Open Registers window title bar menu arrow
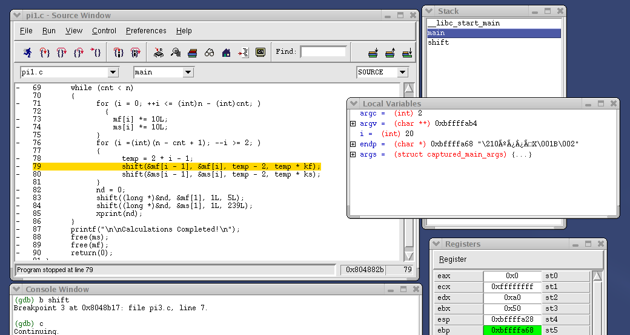Screen dimensions: 630x335 [x=436, y=244]
